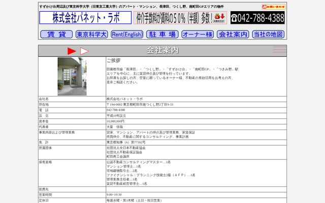Screen dimensions: 325x203
Task: Click the solid red arrow icon
Action: tap(72, 51)
